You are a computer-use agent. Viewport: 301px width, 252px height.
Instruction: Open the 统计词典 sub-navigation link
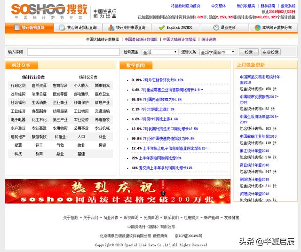coord(209,40)
